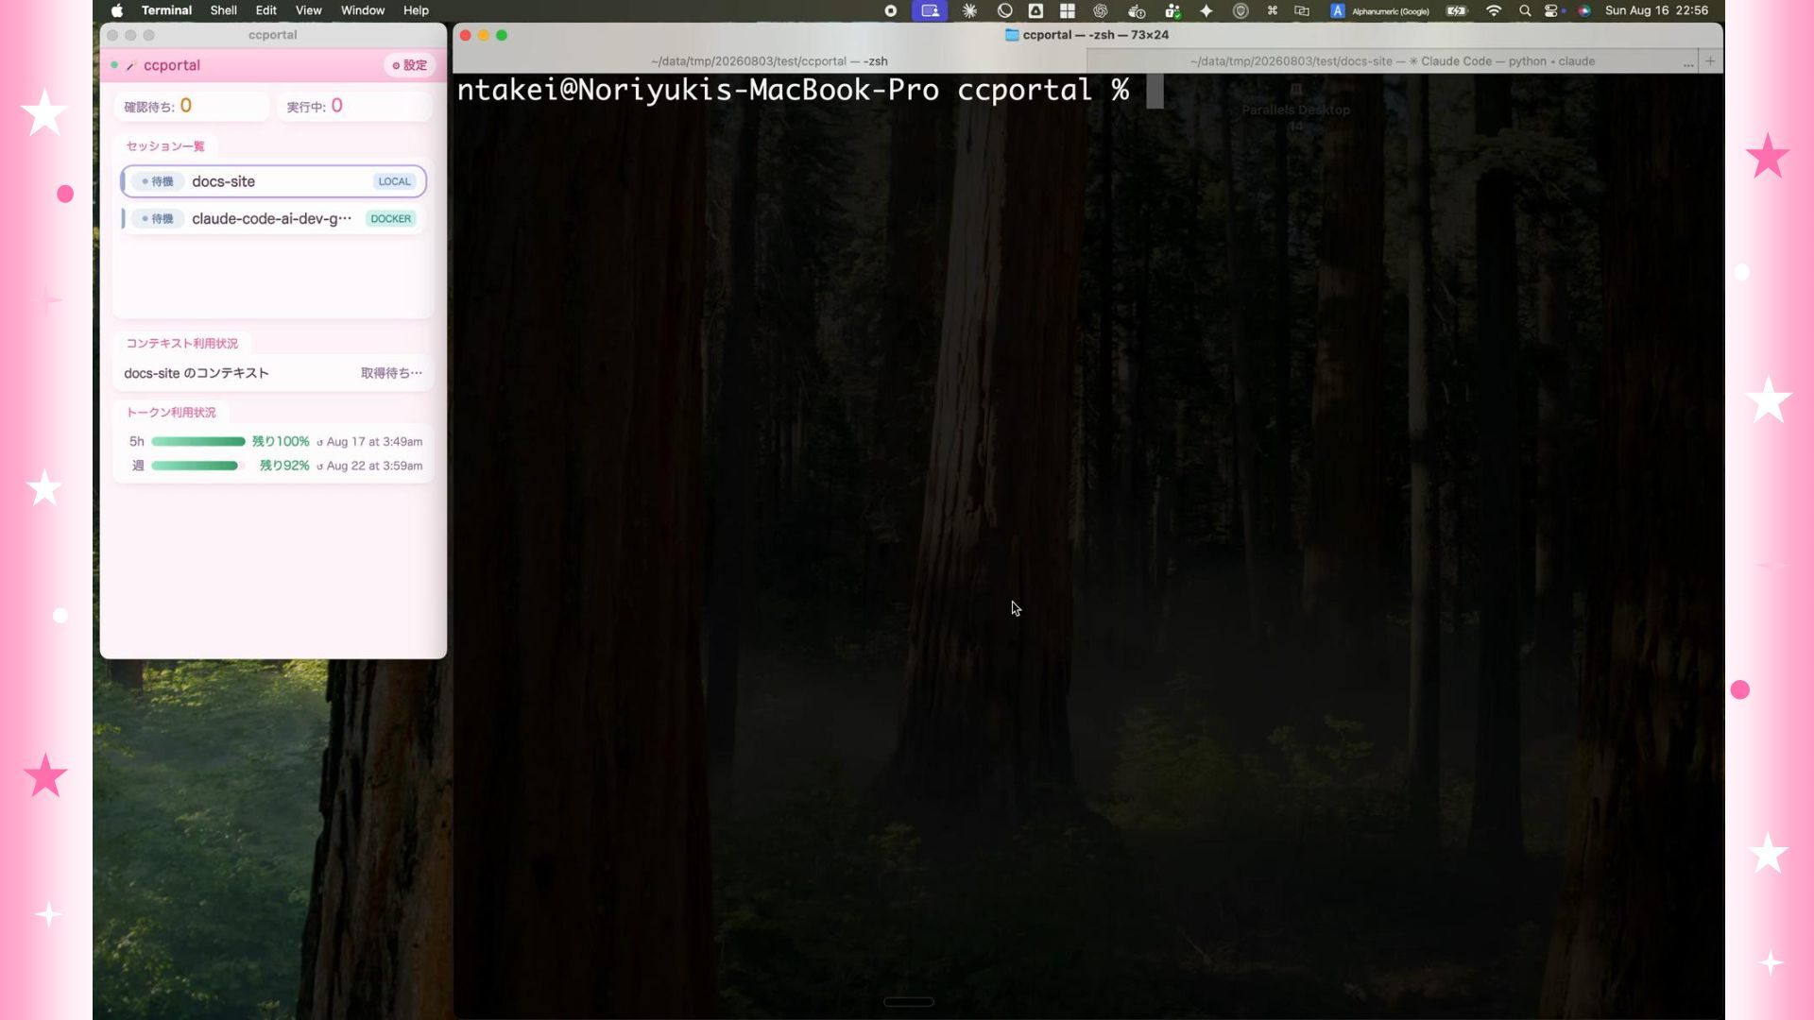The image size is (1814, 1020).
Task: Open the Help menu
Action: coord(416,10)
